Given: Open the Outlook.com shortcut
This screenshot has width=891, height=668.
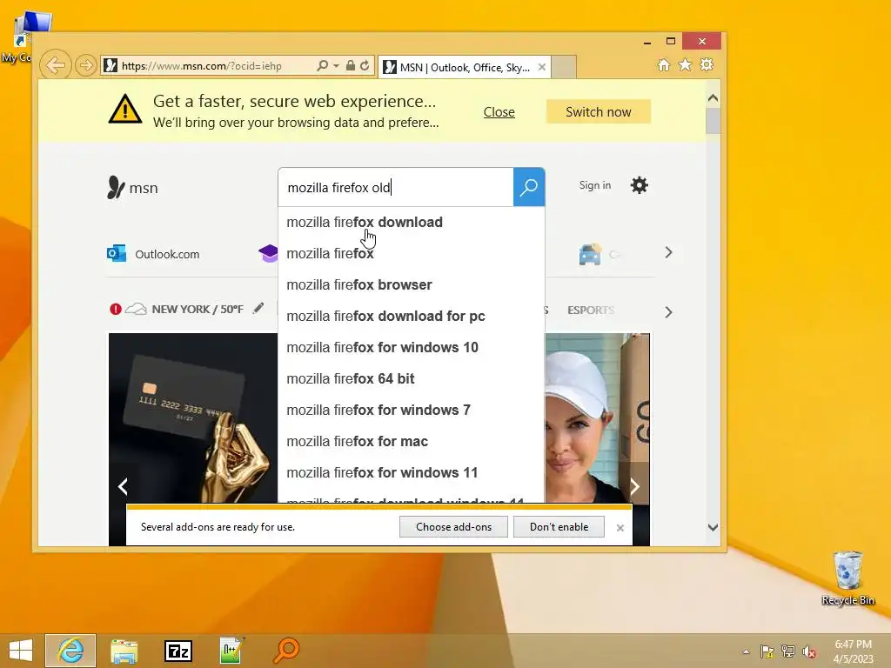Looking at the screenshot, I should [x=153, y=254].
